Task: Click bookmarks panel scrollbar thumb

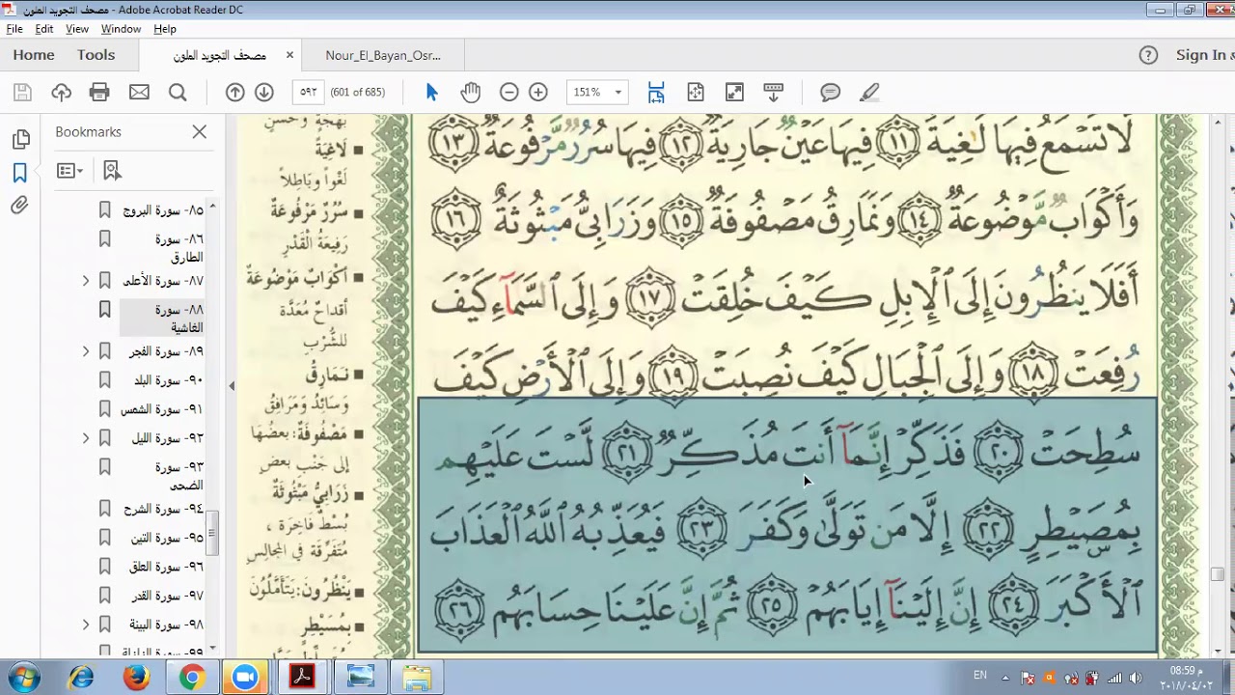Action: tap(212, 533)
